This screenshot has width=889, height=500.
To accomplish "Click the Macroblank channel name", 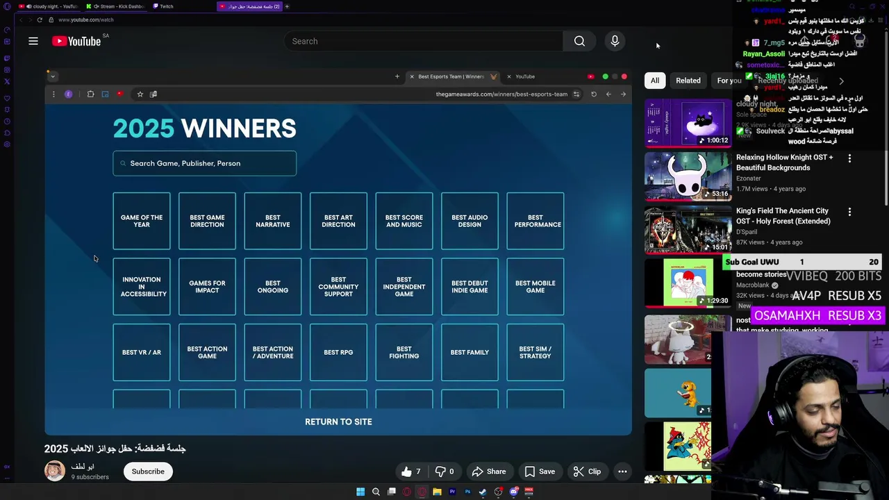I will tap(754, 285).
